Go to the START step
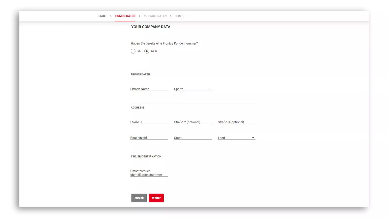 (102, 16)
